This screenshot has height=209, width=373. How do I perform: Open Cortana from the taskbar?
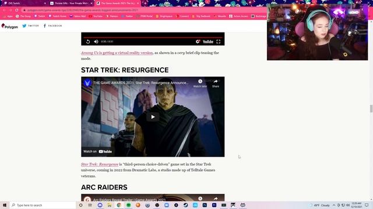point(80,205)
